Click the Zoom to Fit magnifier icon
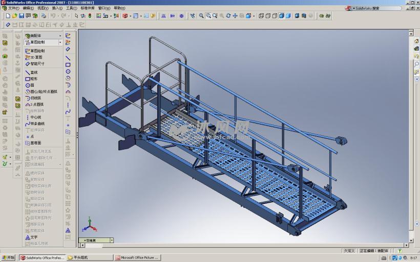420x262 pixels. 201,16
